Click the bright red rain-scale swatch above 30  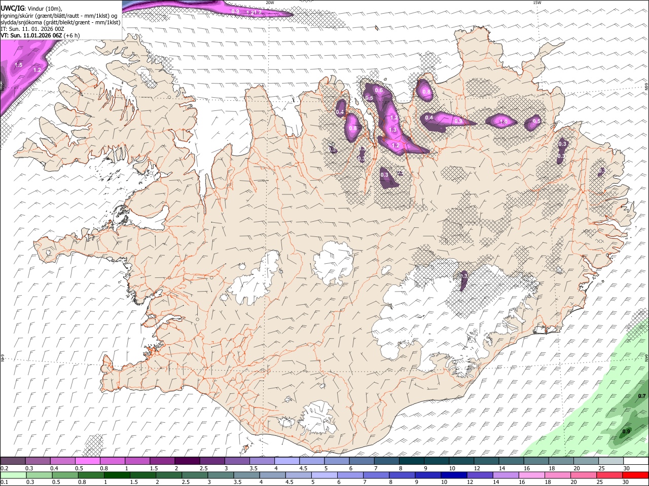[635, 475]
